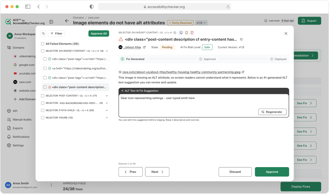Copy the div element code heading

tap(241, 39)
